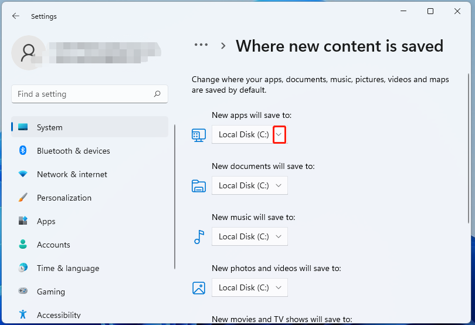Expand the new apps save location dropdown

[x=250, y=134]
